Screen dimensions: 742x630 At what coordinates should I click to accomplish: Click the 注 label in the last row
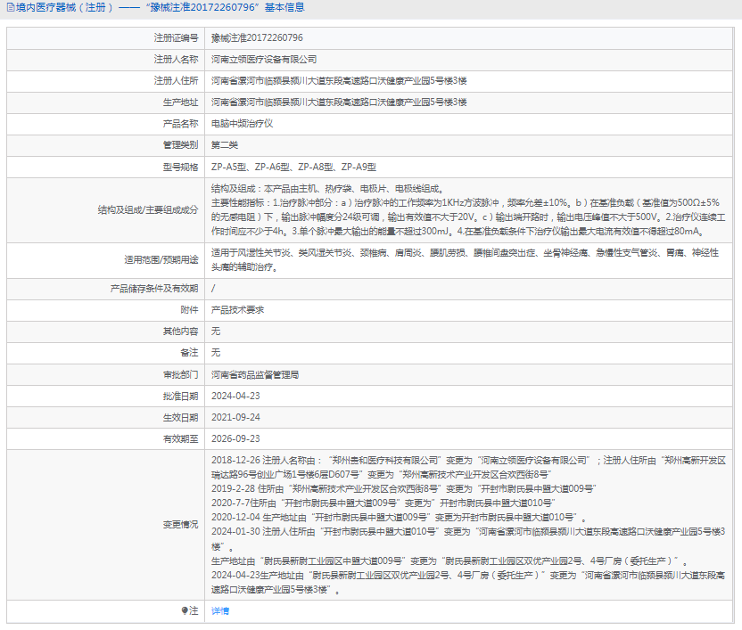click(x=194, y=611)
